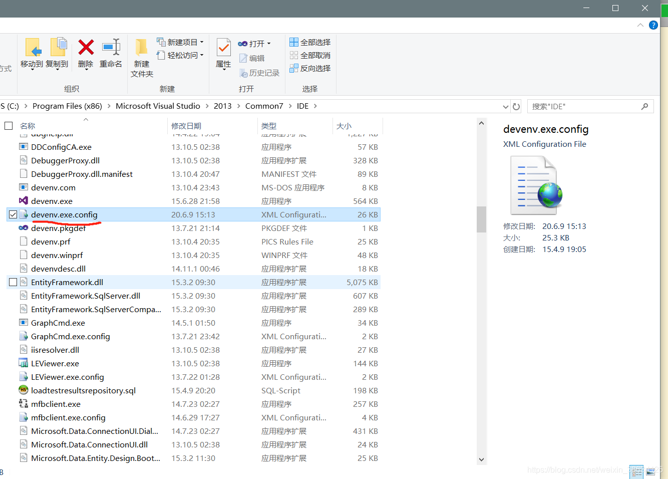The image size is (668, 479).
Task: Select devenvdesc.dll file name
Action: coord(58,269)
